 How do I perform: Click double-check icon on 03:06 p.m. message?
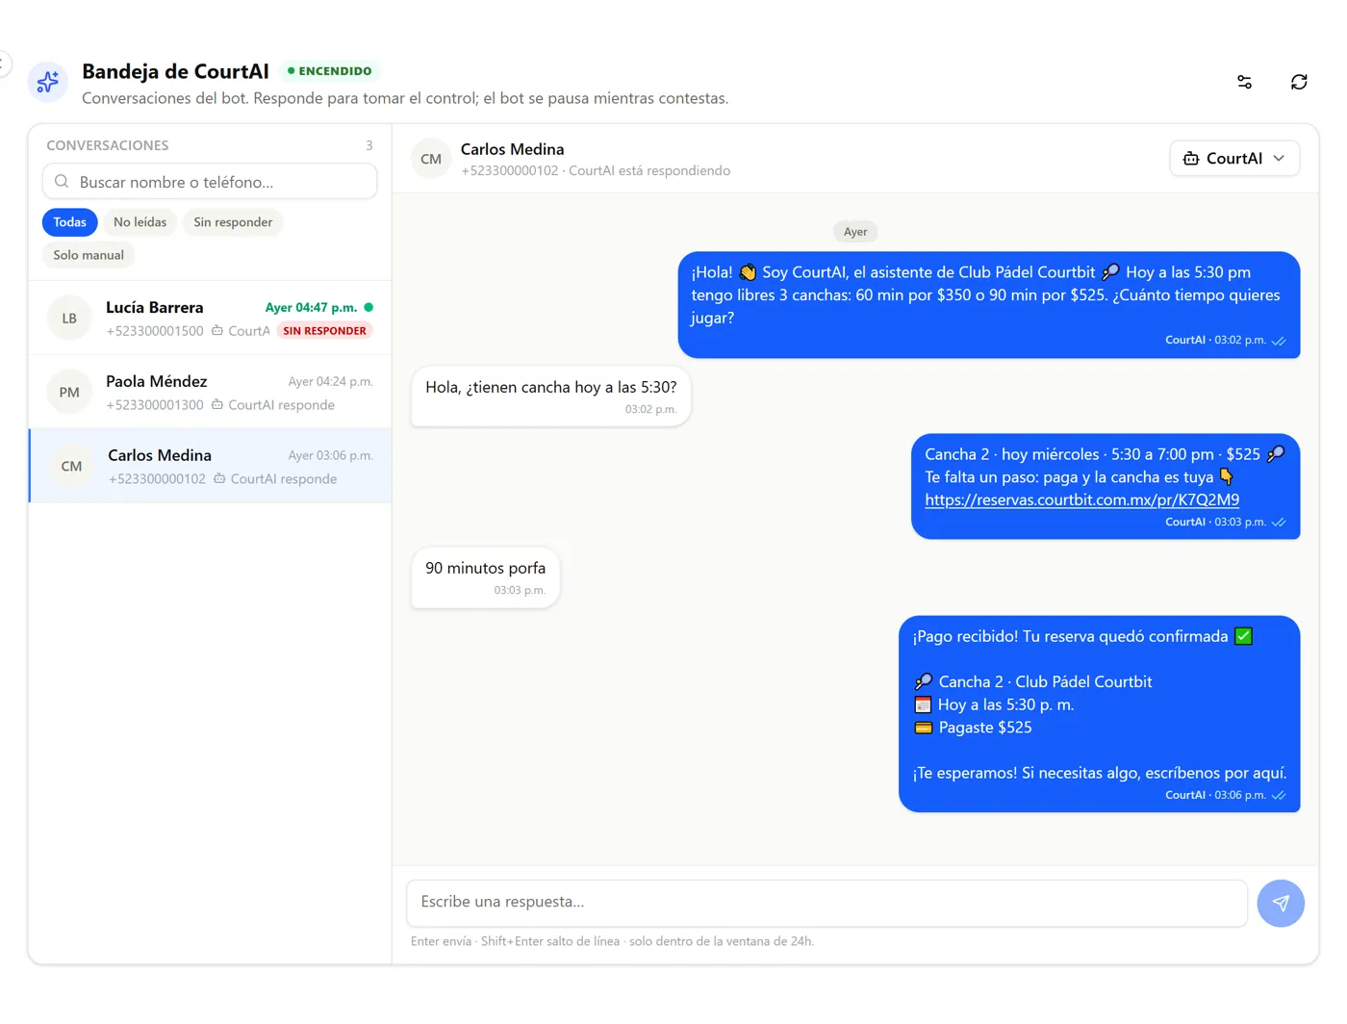[x=1279, y=796]
